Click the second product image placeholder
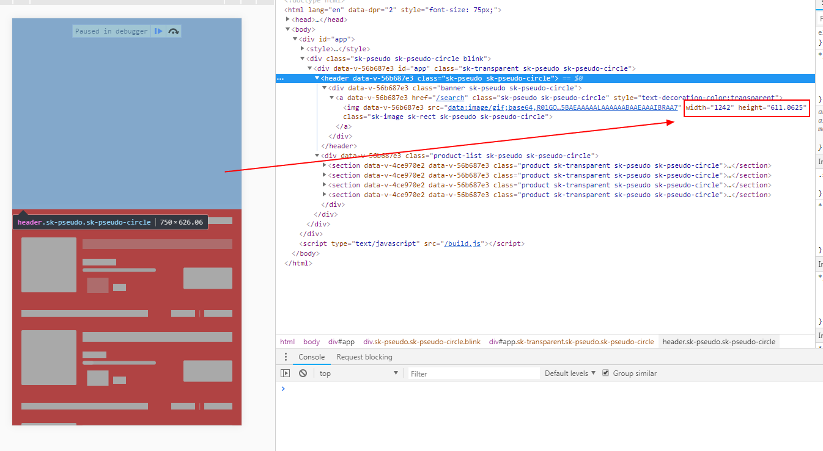The height and width of the screenshot is (451, 823). click(49, 358)
